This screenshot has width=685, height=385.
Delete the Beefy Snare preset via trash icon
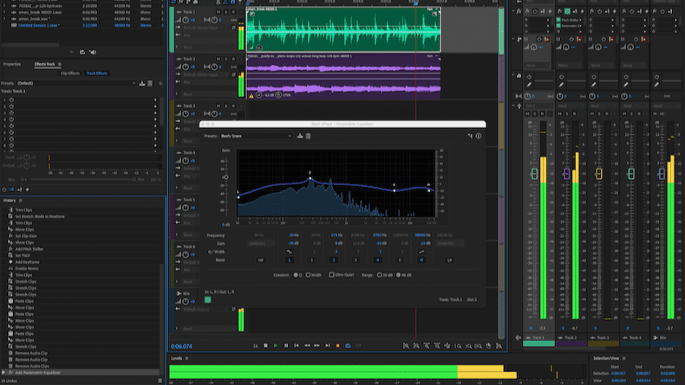pos(309,136)
